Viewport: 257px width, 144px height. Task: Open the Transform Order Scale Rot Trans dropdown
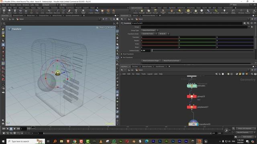pos(149,34)
